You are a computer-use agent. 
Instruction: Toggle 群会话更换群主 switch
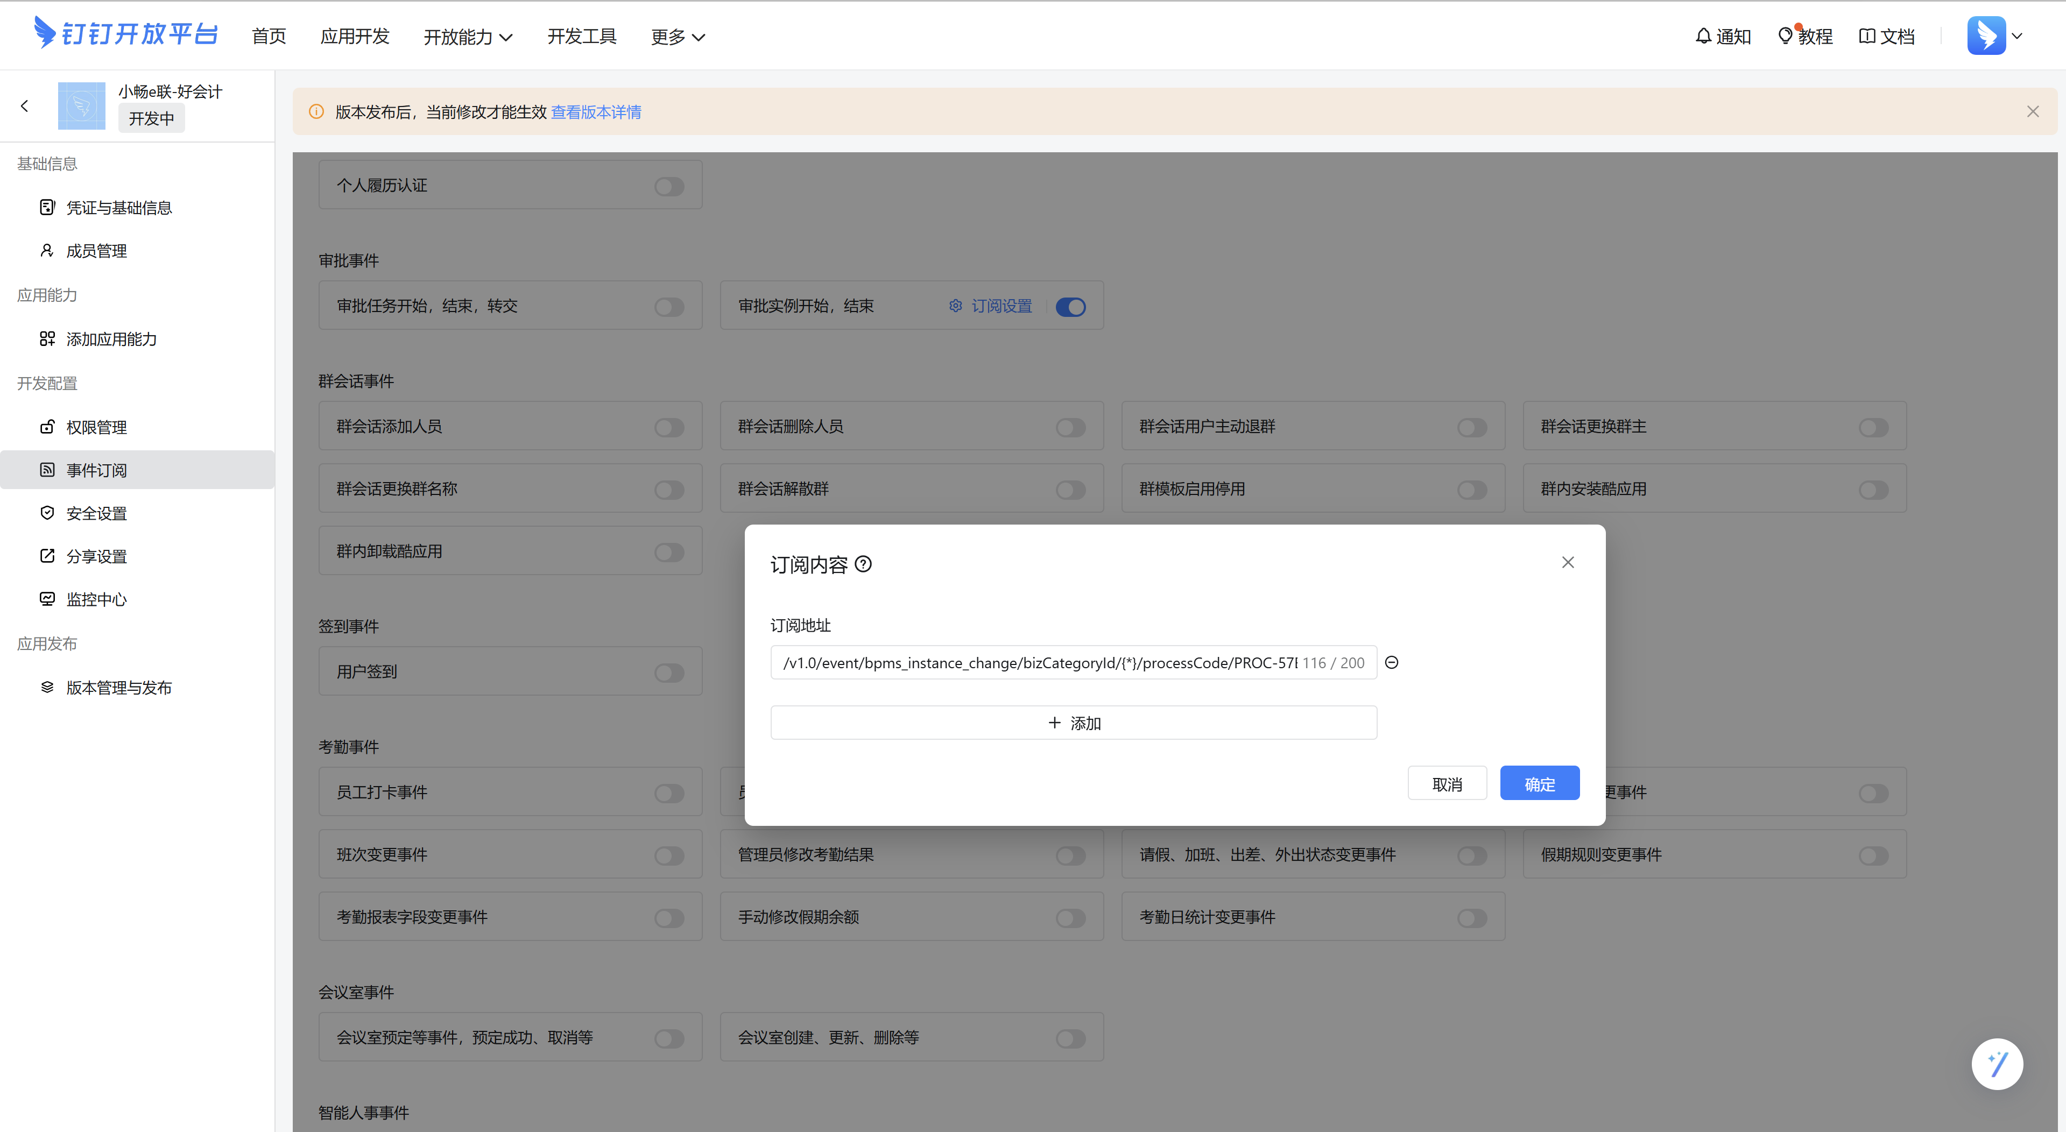click(x=1873, y=427)
